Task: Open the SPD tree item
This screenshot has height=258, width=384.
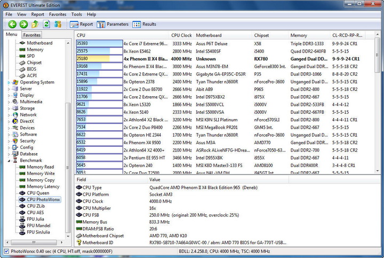Action: 30,56
